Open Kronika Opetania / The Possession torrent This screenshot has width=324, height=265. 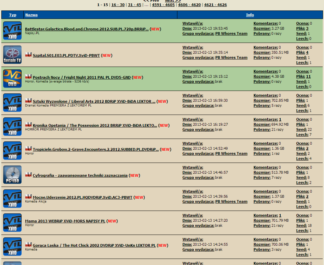click(x=95, y=125)
